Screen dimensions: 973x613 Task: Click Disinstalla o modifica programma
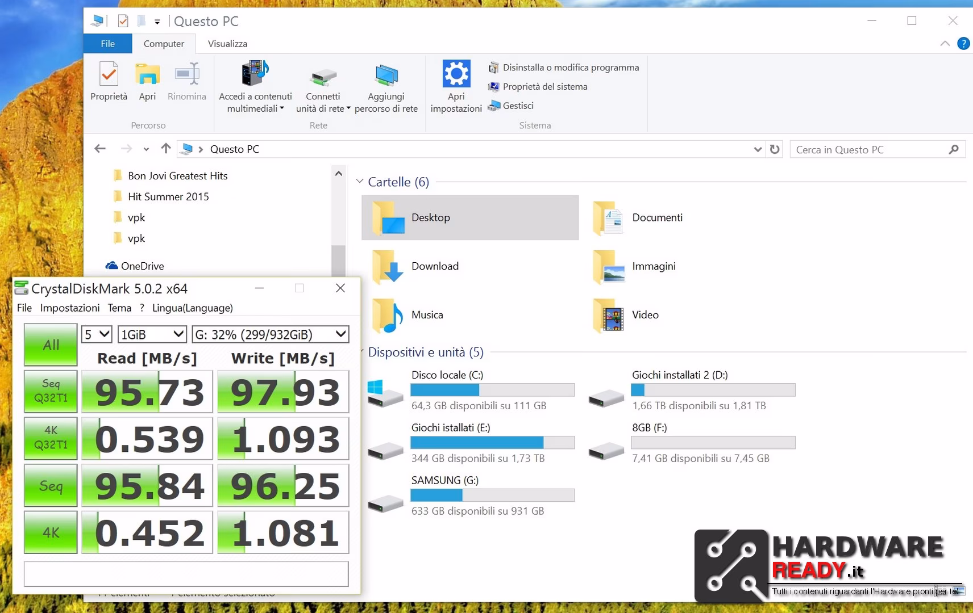tap(563, 68)
